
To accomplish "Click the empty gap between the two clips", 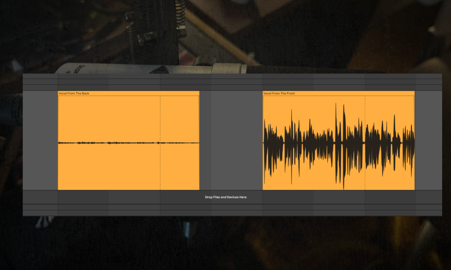I will [231, 141].
